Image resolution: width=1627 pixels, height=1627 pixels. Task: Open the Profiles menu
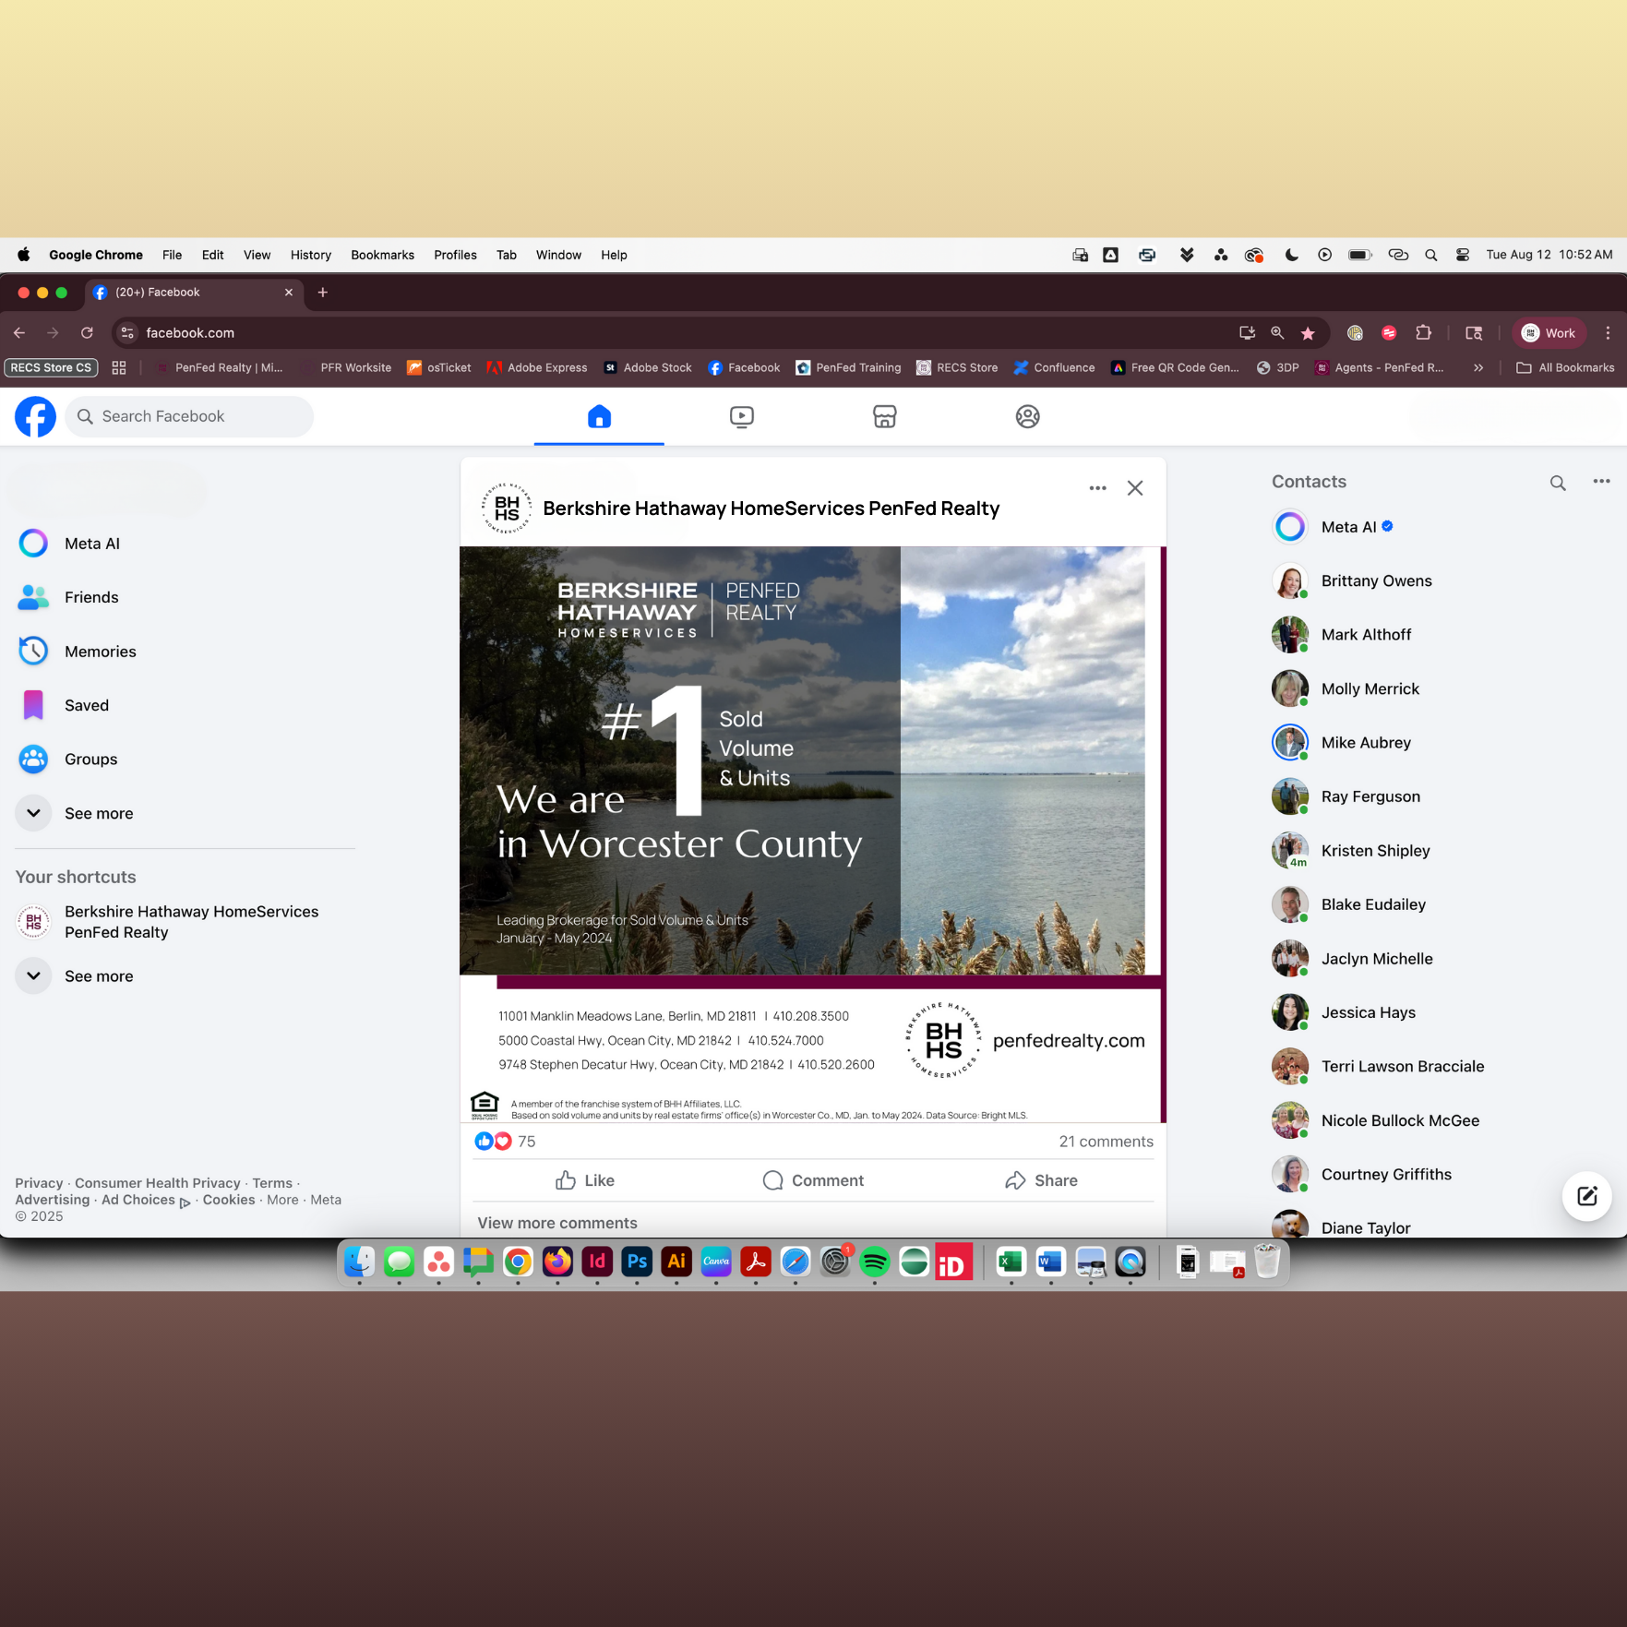[x=455, y=256]
